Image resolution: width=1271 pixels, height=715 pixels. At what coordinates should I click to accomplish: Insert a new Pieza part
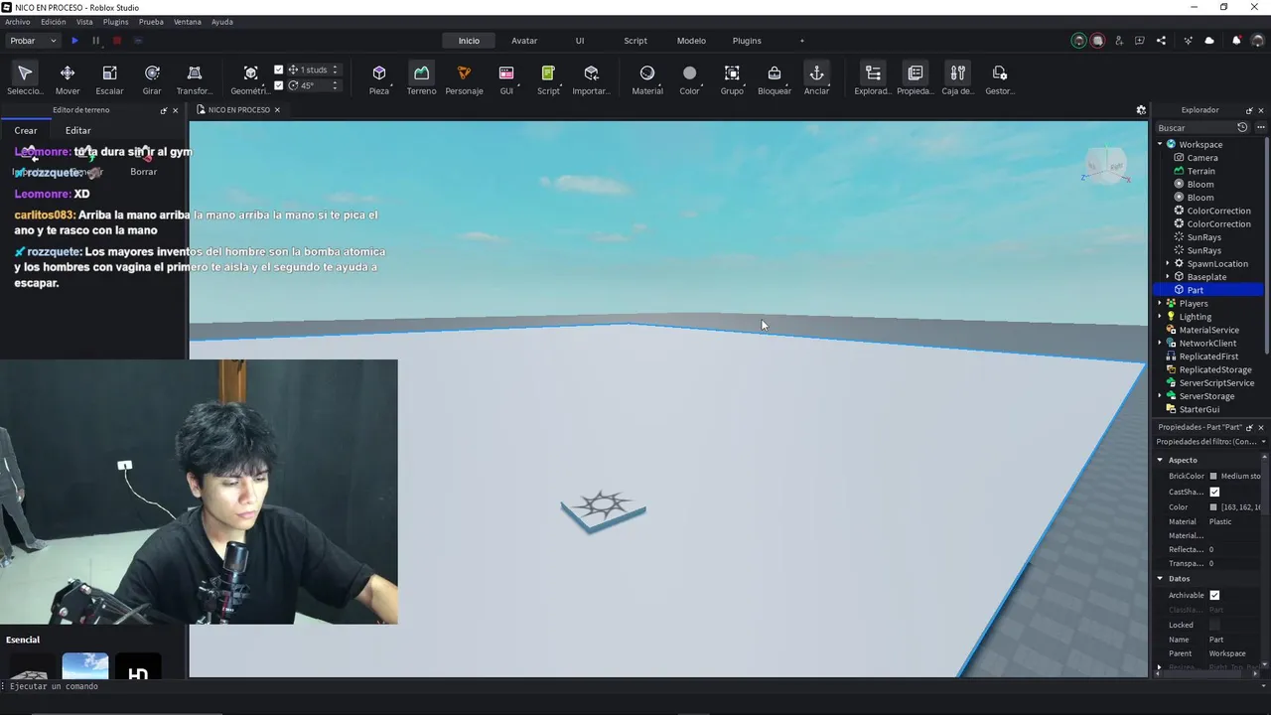379,79
